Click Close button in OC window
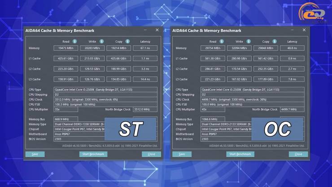 (x=298, y=154)
